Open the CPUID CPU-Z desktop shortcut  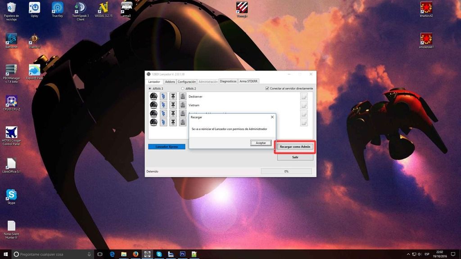11,103
